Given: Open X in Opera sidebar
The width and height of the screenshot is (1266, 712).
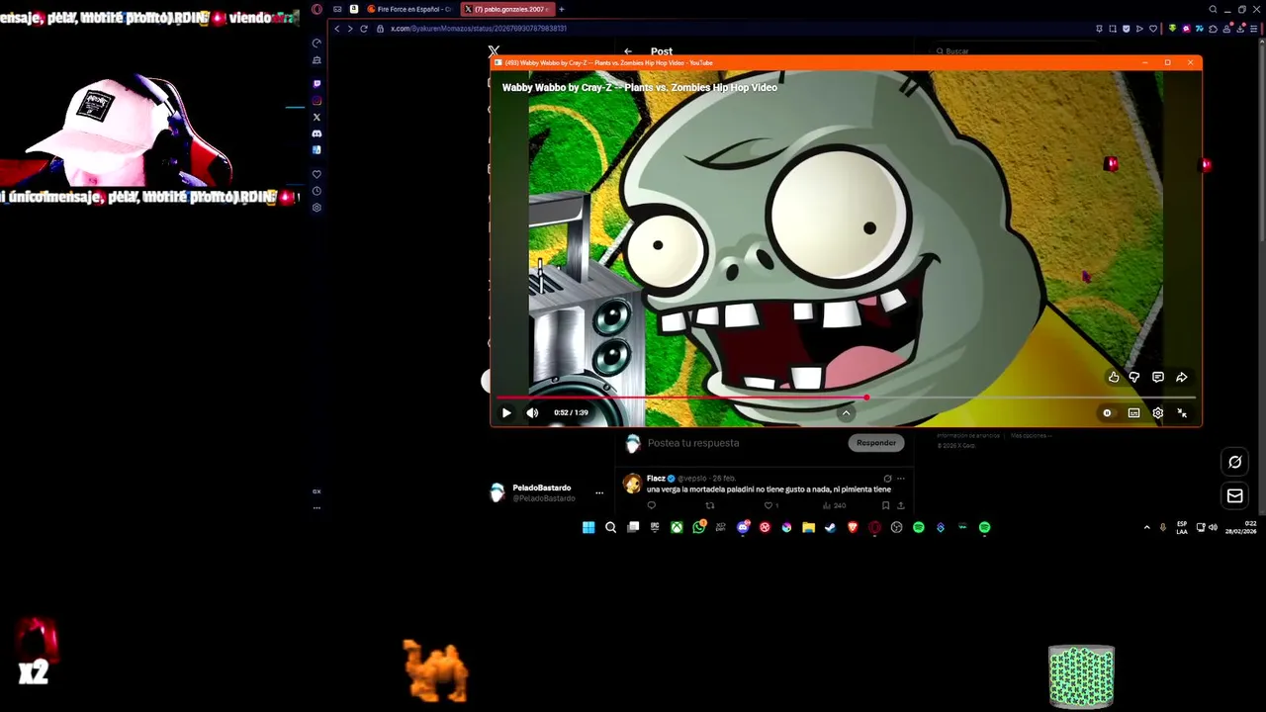Looking at the screenshot, I should click(316, 117).
